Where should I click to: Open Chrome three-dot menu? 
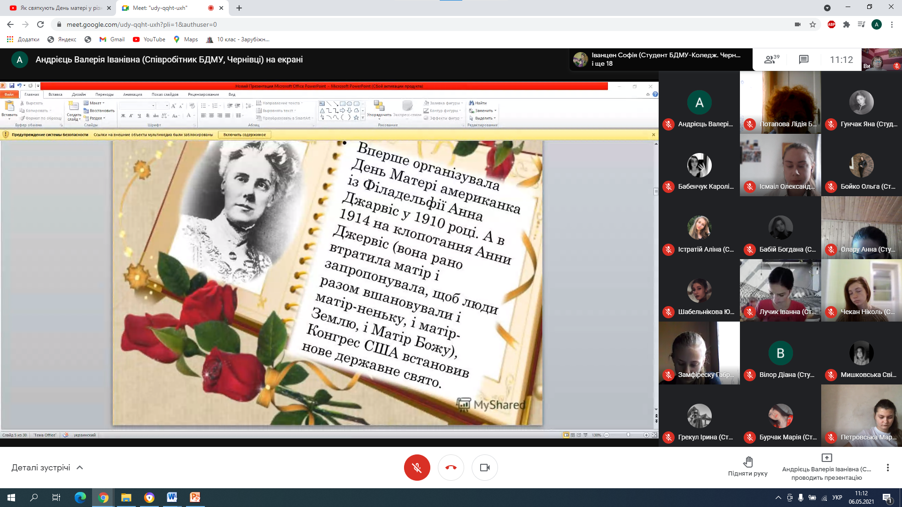click(892, 24)
